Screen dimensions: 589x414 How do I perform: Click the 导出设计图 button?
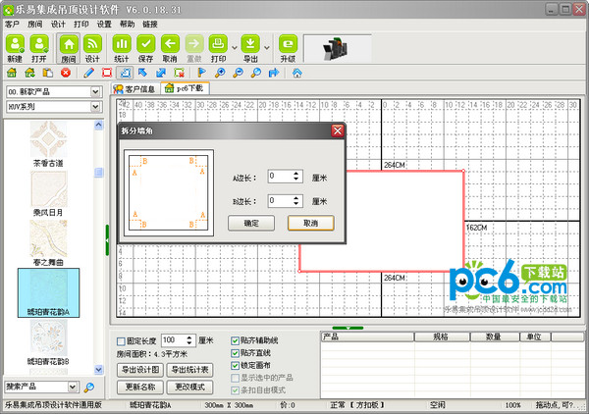(140, 370)
